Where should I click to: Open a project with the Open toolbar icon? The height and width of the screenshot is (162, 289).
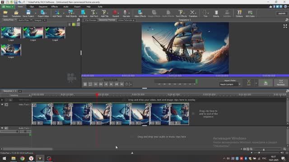5,13
